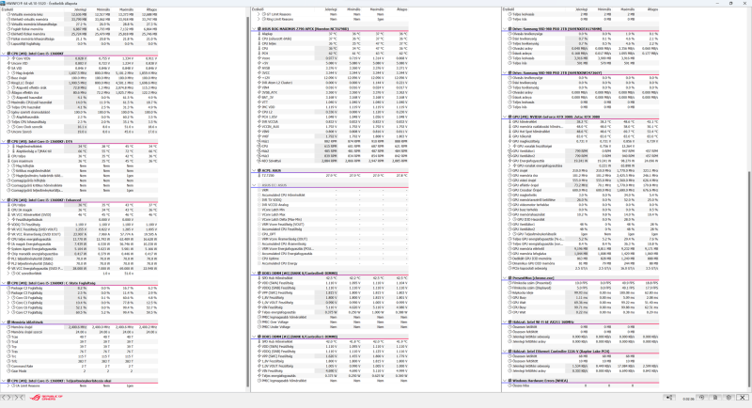Click the fan icon of the AIO Szivattyú row
Viewport: 752px width, 408px height.
pos(259,161)
